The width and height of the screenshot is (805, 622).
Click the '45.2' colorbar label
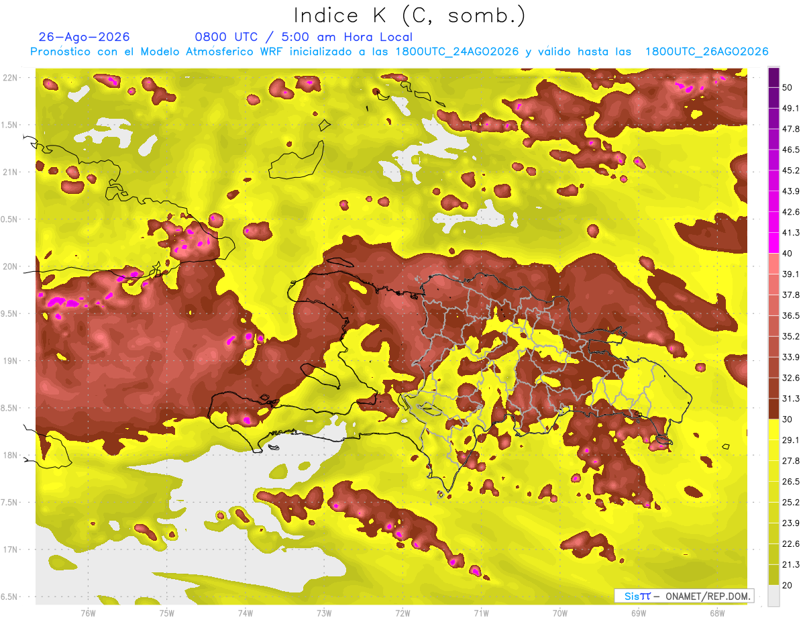pos(791,170)
